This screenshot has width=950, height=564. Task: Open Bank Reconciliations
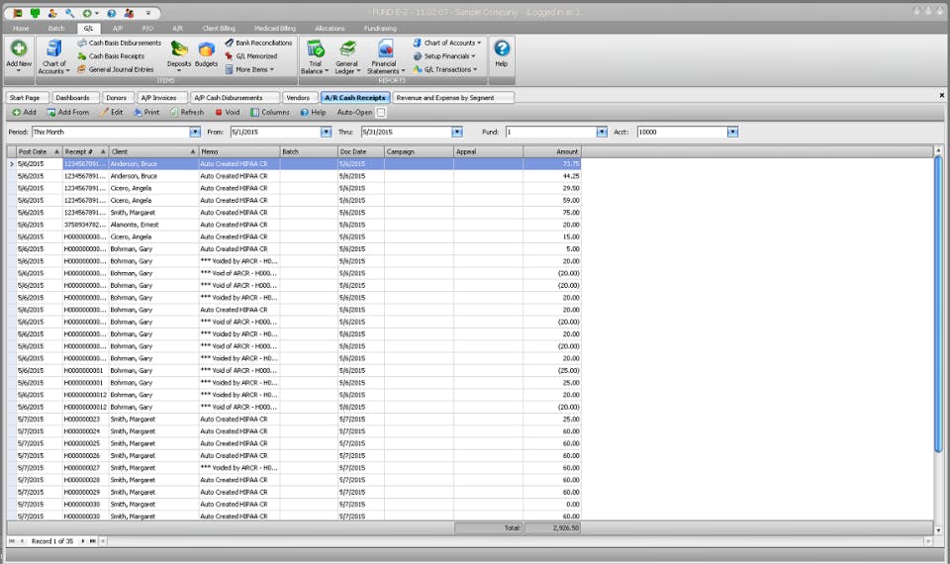point(258,43)
